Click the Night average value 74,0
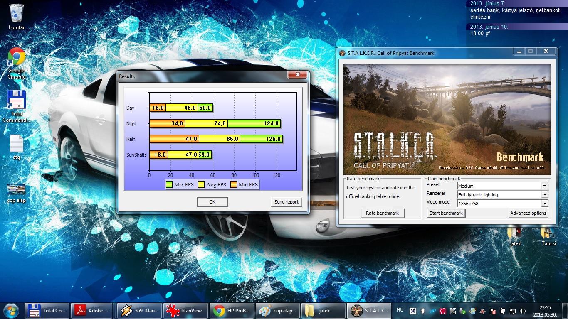 (220, 123)
